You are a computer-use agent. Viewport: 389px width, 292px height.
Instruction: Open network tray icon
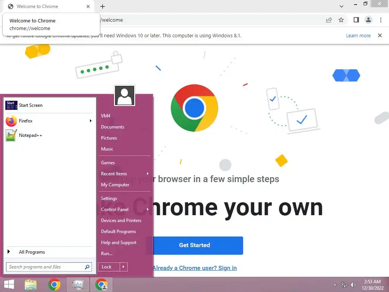click(x=344, y=284)
